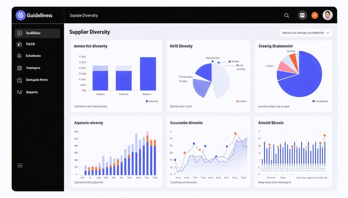Click the Erlodhians sidebar icon
The width and height of the screenshot is (348, 198).
point(19,56)
